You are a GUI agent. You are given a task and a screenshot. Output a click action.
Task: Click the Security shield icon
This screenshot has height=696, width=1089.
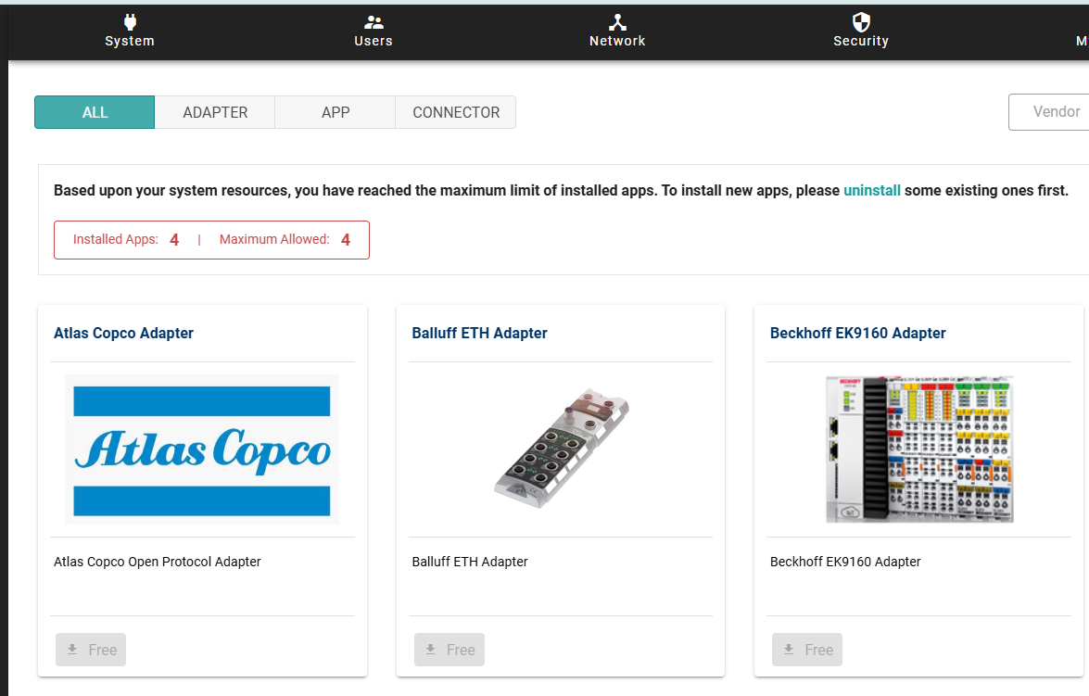click(x=861, y=22)
